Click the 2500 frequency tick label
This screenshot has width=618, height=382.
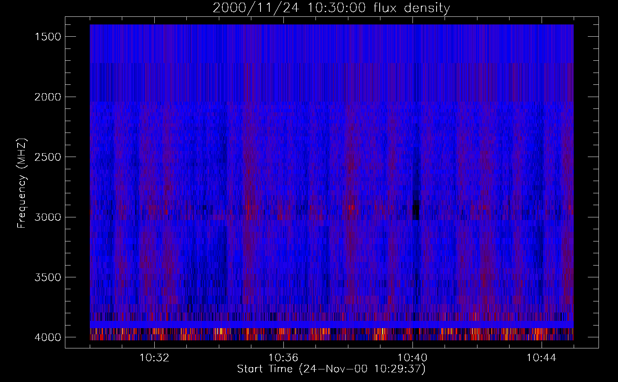pos(48,157)
